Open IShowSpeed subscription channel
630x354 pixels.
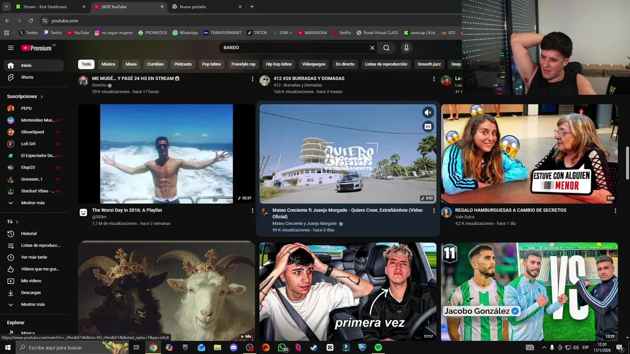pos(33,132)
